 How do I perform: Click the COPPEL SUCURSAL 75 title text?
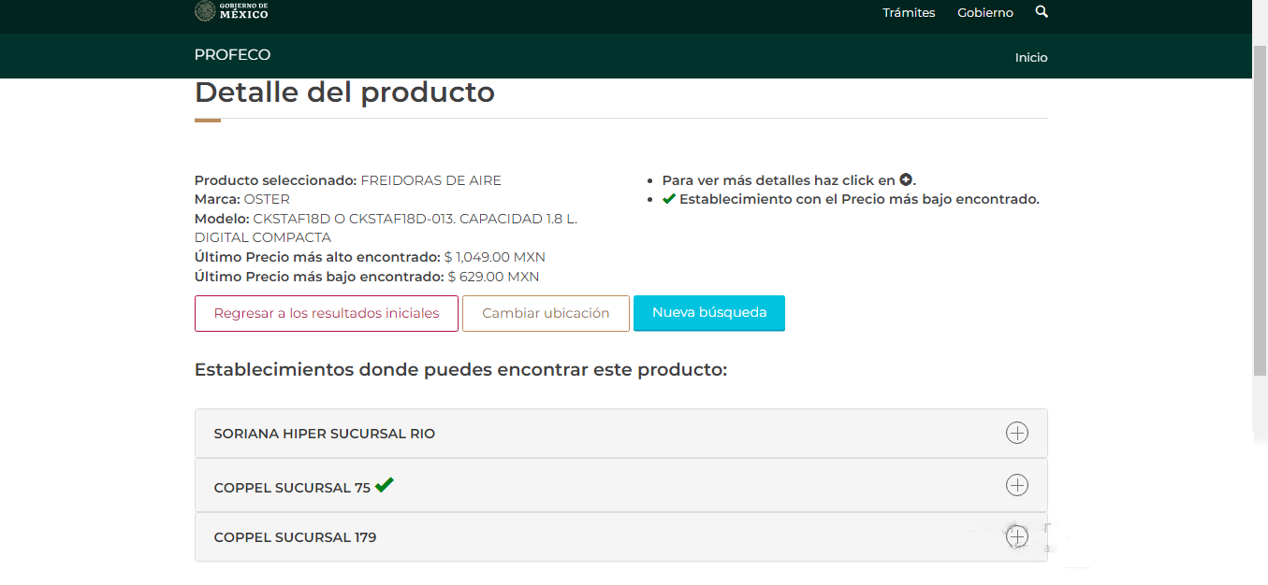tap(292, 488)
